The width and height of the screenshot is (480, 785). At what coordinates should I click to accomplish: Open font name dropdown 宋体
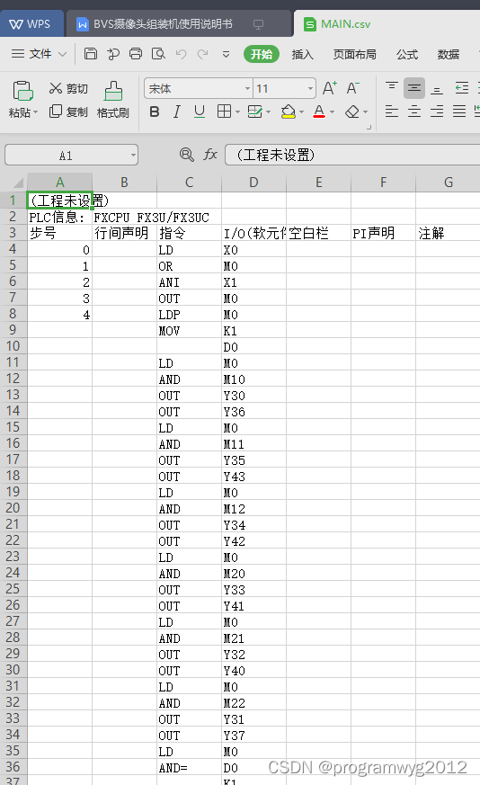point(247,89)
